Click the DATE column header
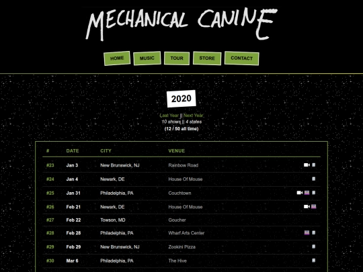Viewport: 363px width, 272px height. coord(73,151)
